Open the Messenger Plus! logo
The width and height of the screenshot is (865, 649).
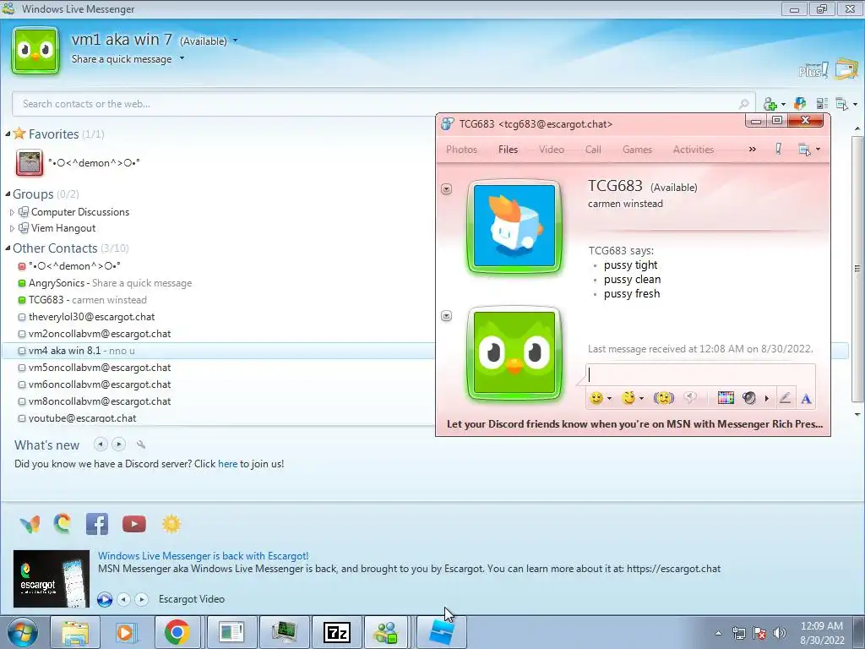point(813,69)
